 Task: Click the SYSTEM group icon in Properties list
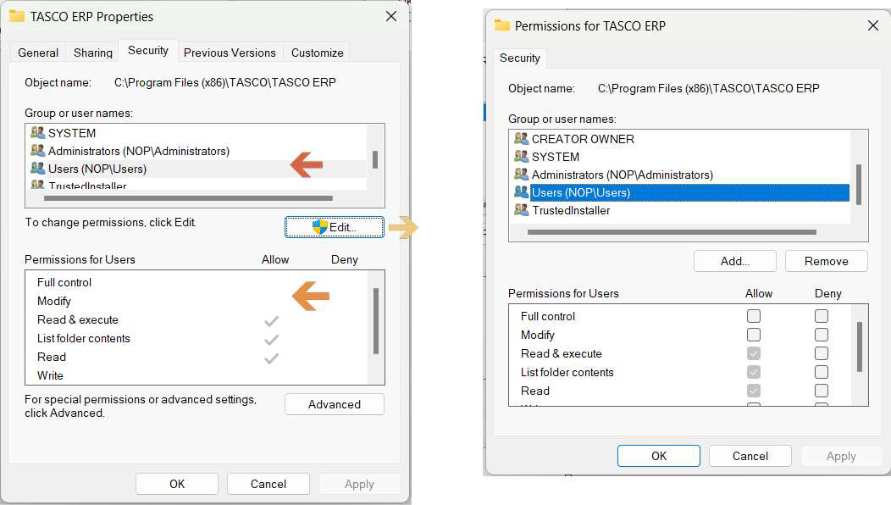click(x=37, y=133)
